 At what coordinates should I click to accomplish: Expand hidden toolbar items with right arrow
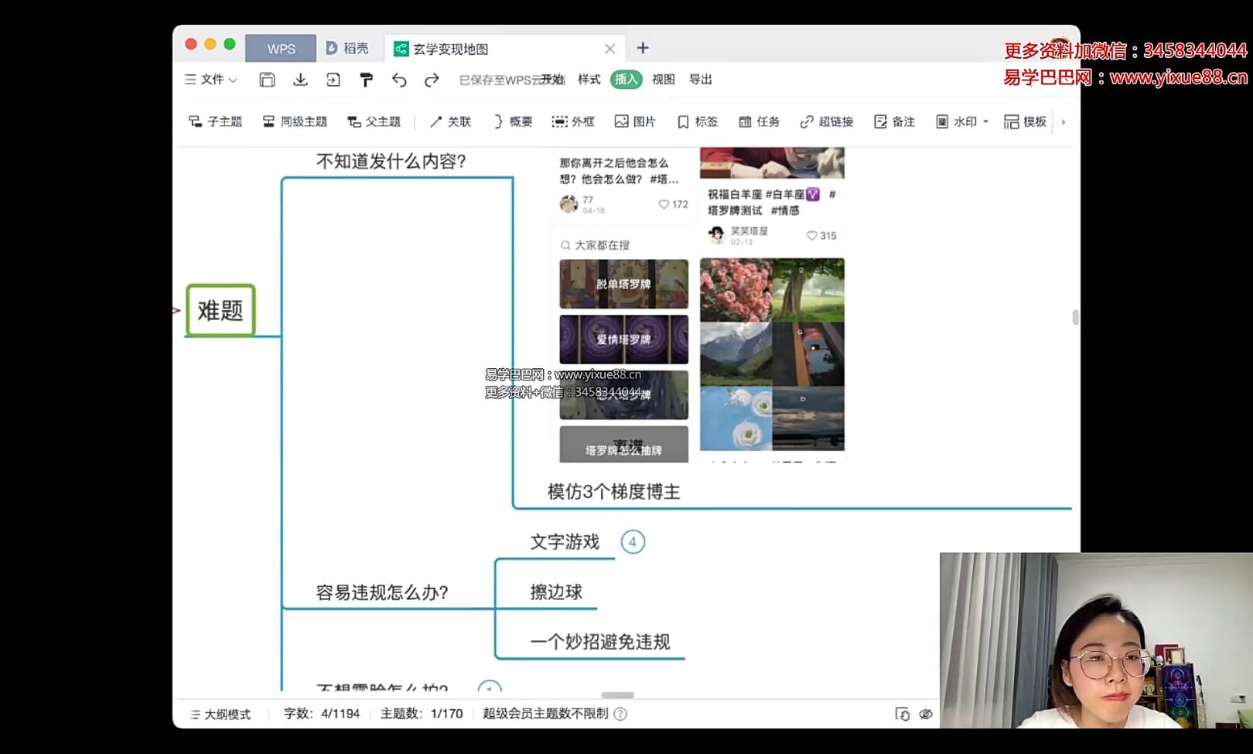(1064, 121)
